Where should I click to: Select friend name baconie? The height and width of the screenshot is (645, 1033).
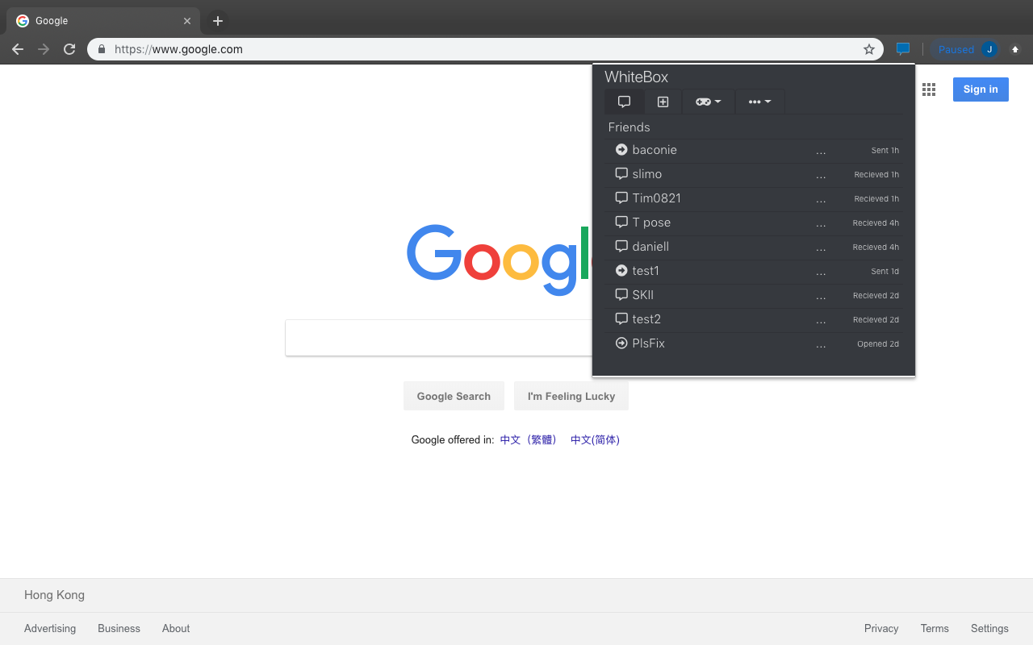coord(655,150)
